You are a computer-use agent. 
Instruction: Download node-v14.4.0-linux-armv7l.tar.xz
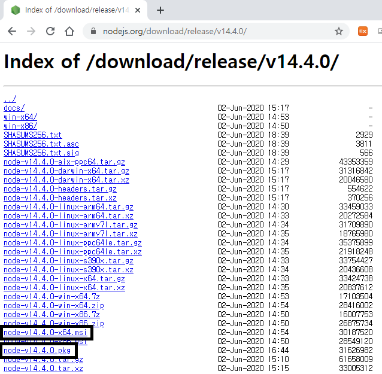(71, 234)
